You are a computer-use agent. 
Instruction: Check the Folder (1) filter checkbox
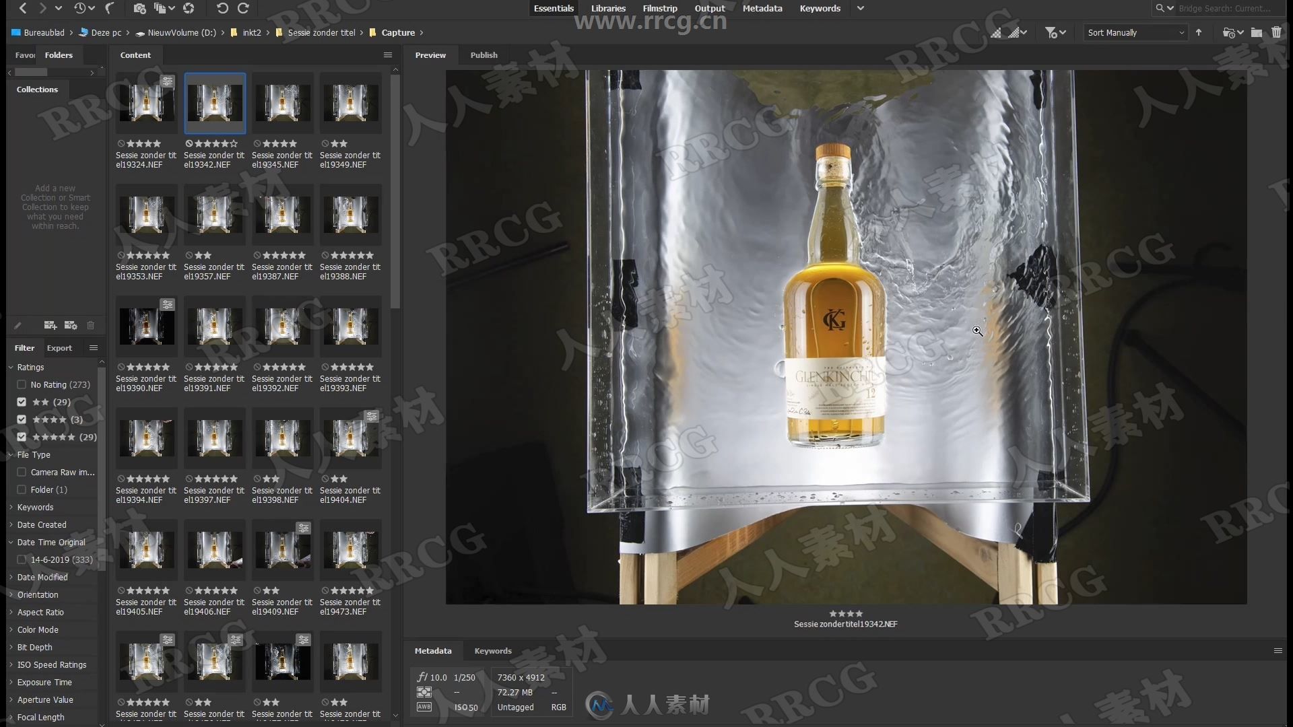click(x=22, y=489)
